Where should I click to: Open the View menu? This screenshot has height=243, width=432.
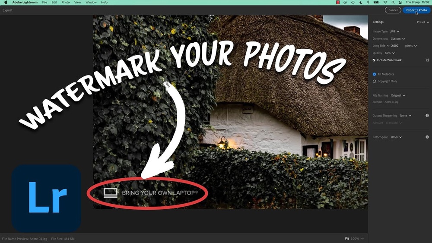(x=78, y=2)
